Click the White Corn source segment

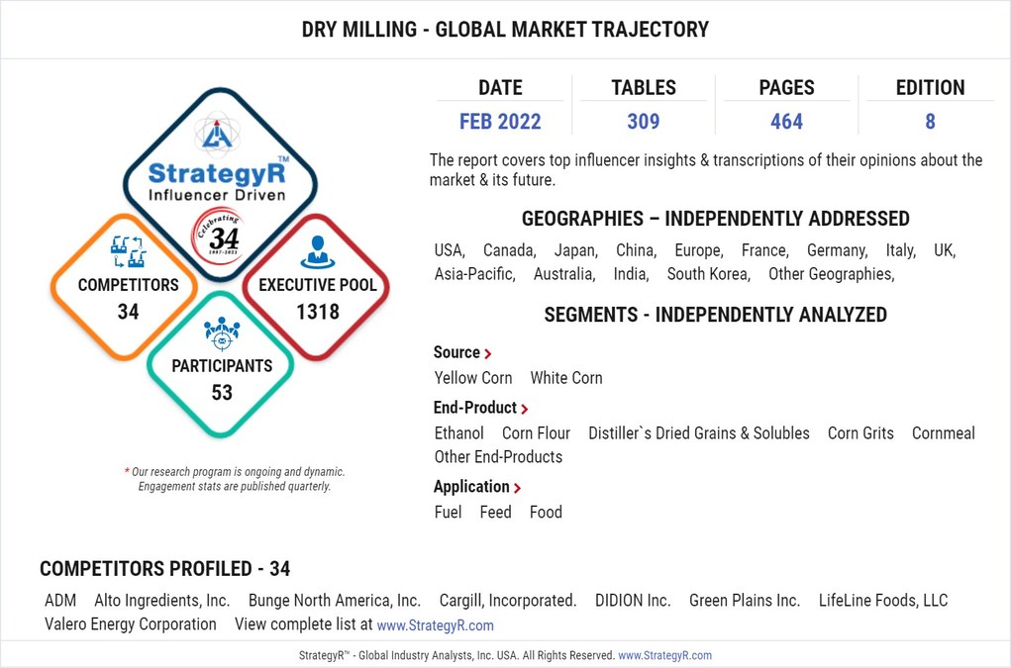[x=566, y=377]
